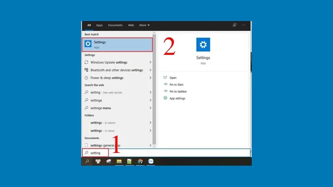Open the three-dots options menu in search header
This screenshot has width=333, height=187.
(x=244, y=25)
